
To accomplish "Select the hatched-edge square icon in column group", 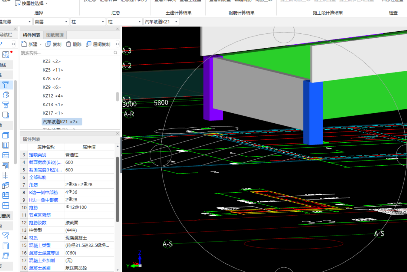I will (5, 115).
